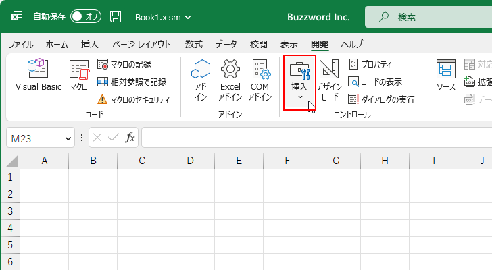Click the Macro (マクロ) icon
Image resolution: width=492 pixels, height=270 pixels.
(x=78, y=76)
